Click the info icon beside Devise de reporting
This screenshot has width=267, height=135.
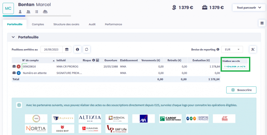coord(218,49)
